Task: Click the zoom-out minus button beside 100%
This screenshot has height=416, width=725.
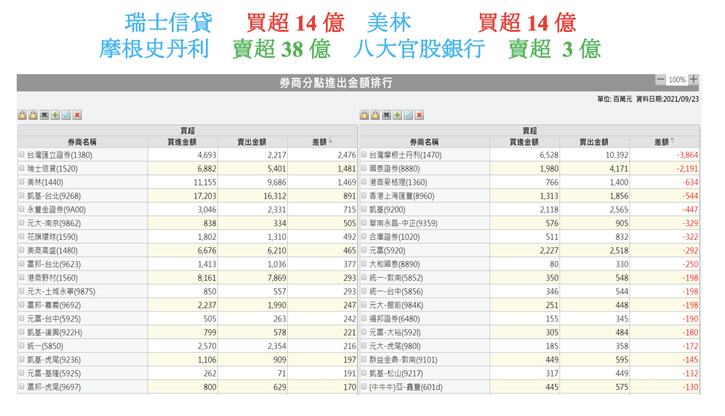Action: pos(660,79)
